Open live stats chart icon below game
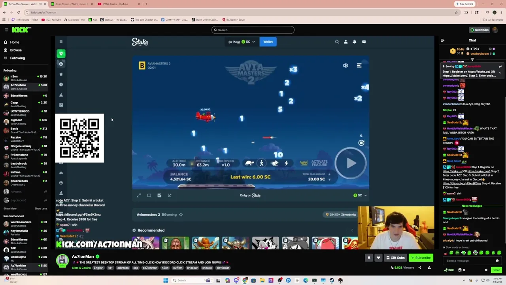Screen dimensions: 506x285 coord(159,195)
